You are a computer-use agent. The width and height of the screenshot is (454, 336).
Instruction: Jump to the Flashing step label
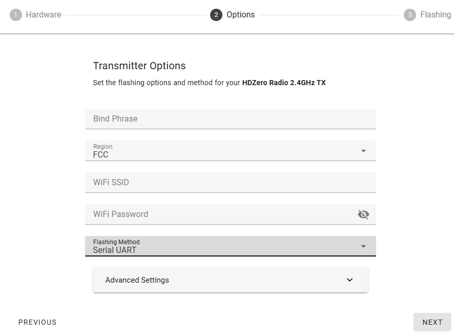point(436,15)
